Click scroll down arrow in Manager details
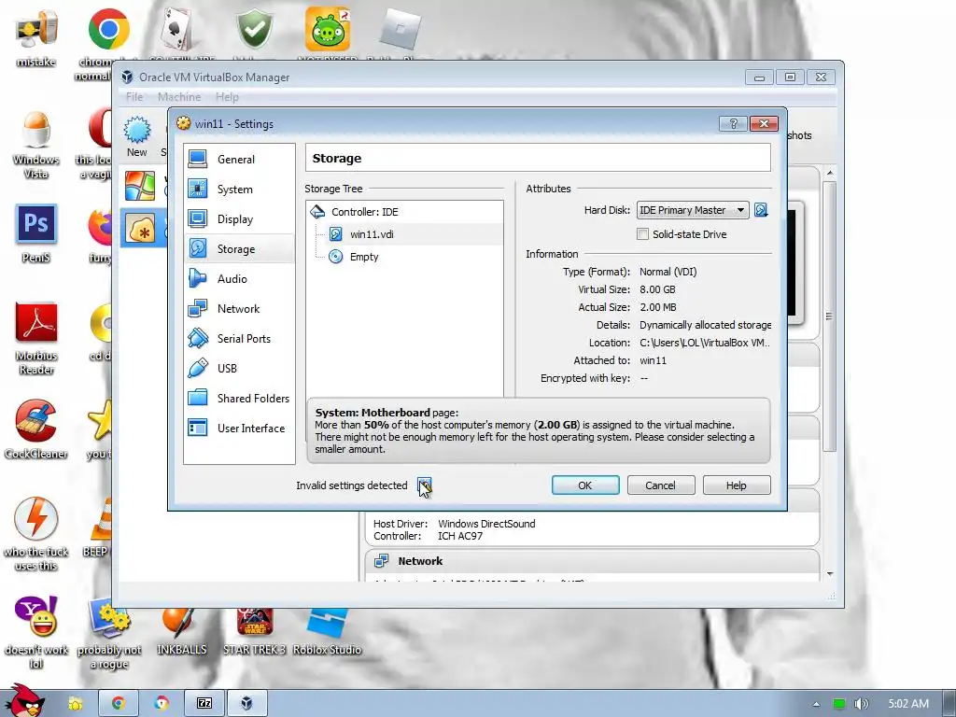Viewport: 956px width, 717px height. point(830,574)
